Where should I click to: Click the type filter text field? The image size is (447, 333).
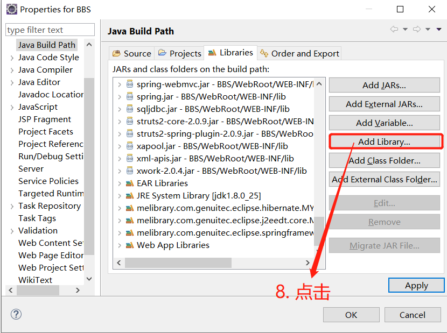(50, 30)
